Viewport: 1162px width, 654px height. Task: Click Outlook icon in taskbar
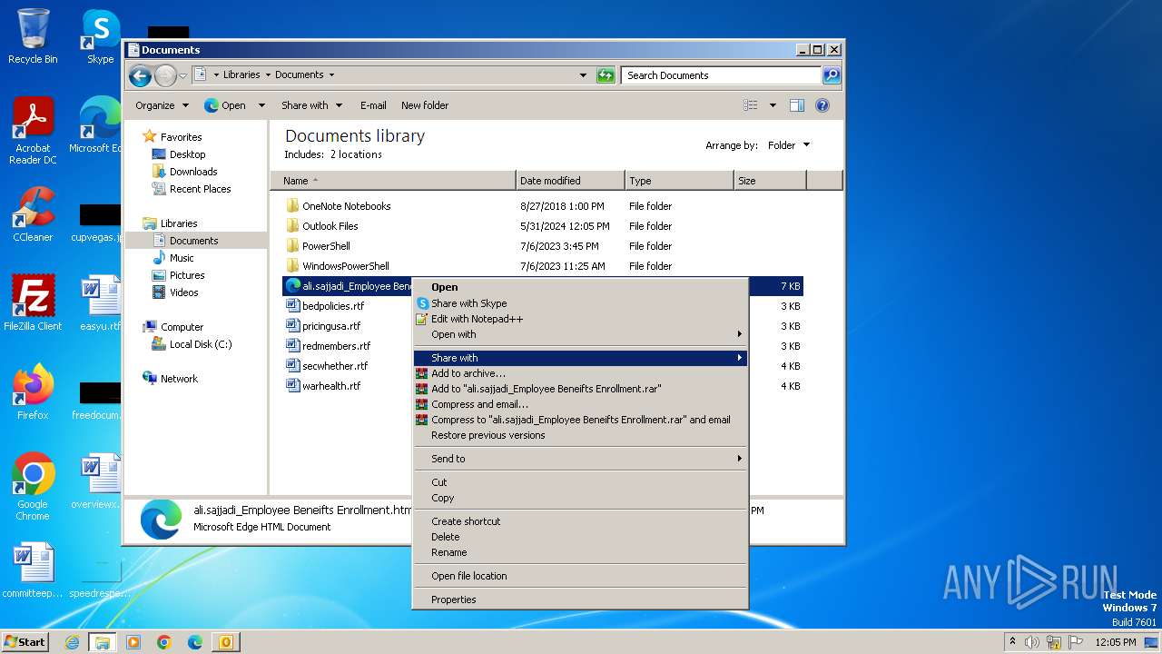tap(225, 642)
